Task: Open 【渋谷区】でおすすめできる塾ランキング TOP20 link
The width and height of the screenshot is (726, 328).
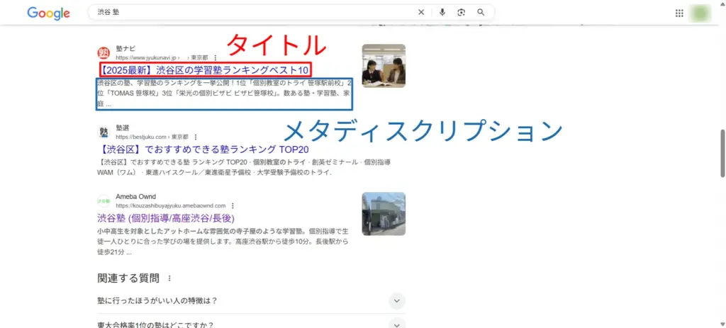Action: pyautogui.click(x=203, y=149)
